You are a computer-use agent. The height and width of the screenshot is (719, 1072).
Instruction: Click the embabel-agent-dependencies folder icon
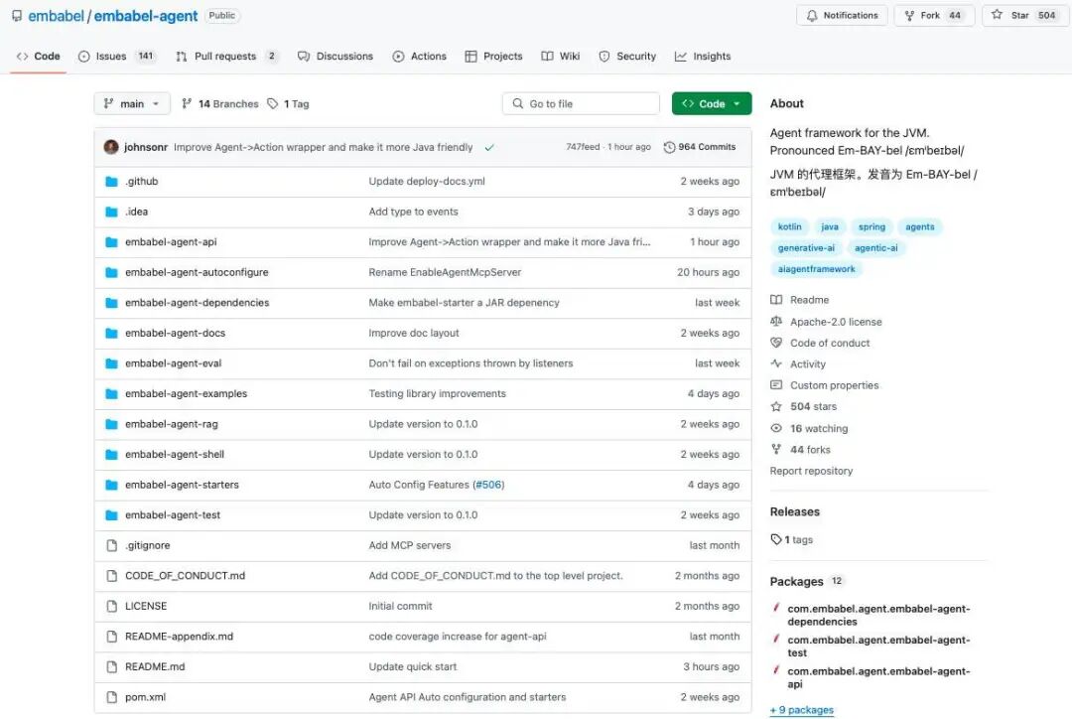pos(111,302)
